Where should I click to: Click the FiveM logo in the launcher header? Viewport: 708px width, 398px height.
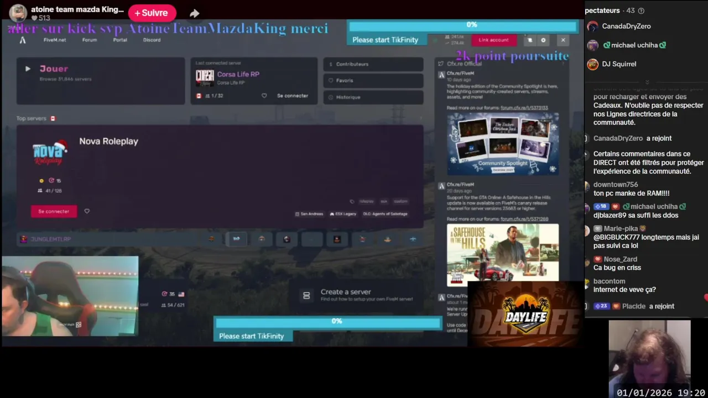pyautogui.click(x=23, y=40)
